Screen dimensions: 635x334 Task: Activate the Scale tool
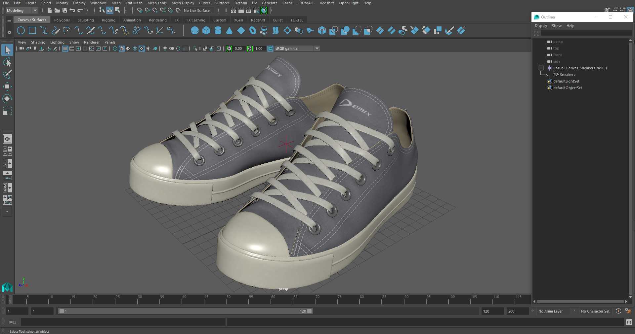[7, 111]
